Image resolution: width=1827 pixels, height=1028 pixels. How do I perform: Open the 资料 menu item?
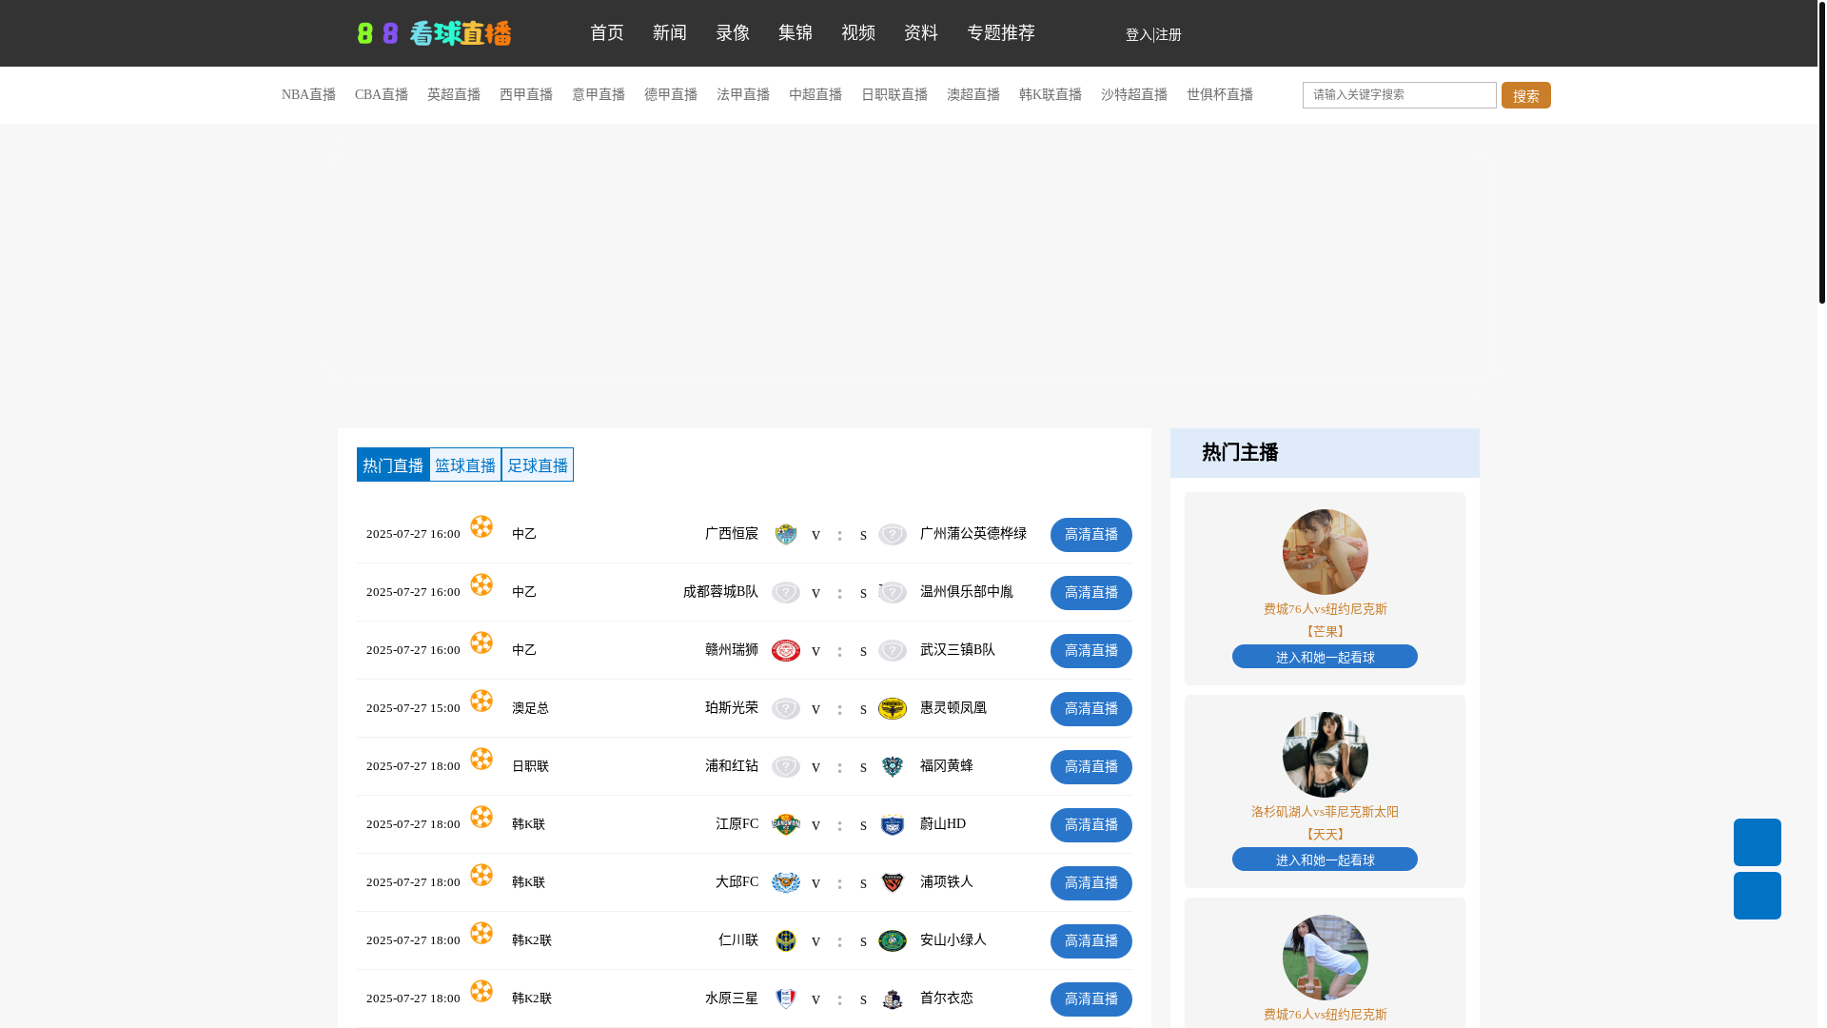(921, 32)
